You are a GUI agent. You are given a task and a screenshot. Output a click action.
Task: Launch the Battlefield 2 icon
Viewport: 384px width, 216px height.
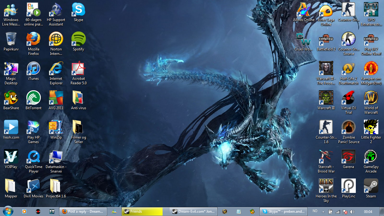[x=326, y=39]
